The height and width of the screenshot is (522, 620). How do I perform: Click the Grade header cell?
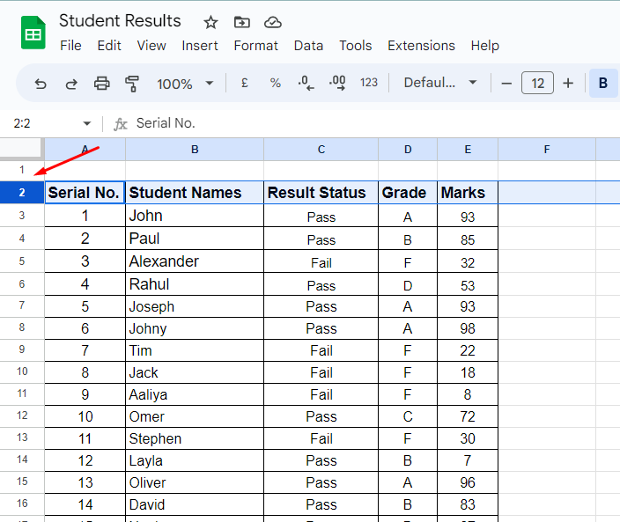[x=408, y=193]
